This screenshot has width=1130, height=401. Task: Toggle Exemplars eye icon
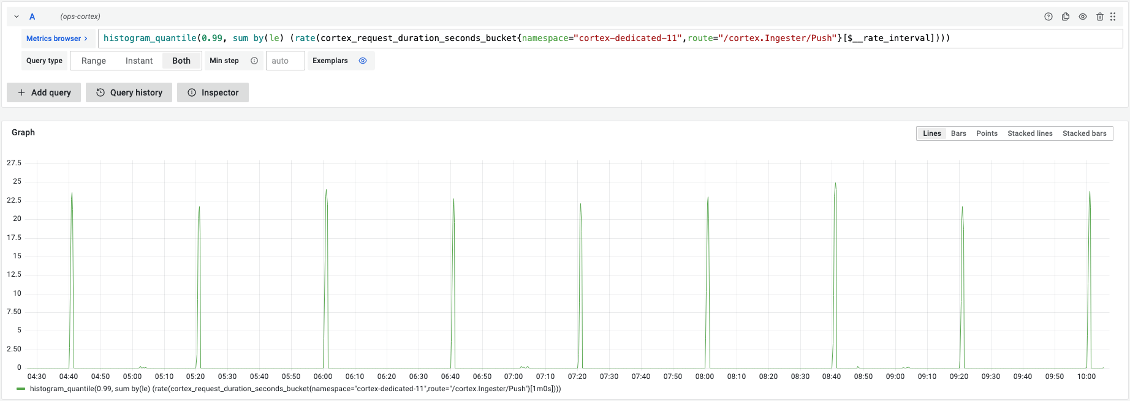[x=363, y=61]
